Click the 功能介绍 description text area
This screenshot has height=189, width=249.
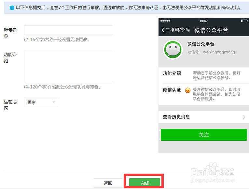click(x=68, y=66)
